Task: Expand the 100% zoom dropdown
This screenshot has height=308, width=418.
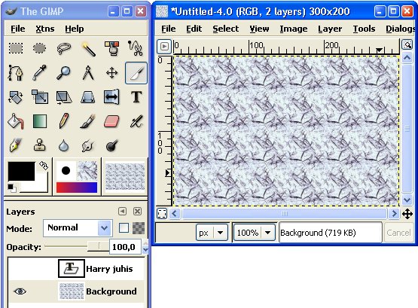Action: 254,233
